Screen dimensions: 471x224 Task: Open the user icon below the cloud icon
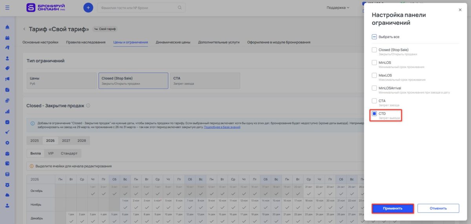tap(7, 205)
